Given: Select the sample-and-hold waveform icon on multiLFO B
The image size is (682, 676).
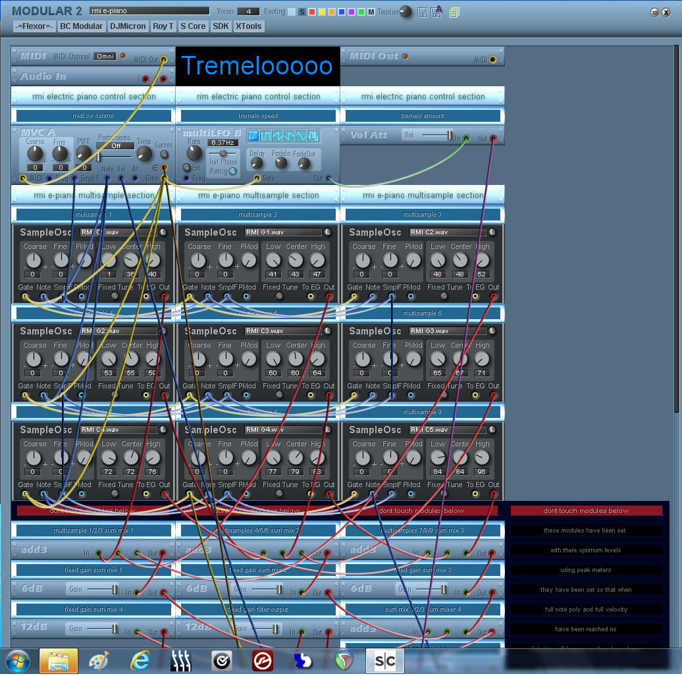Looking at the screenshot, I should coord(312,136).
